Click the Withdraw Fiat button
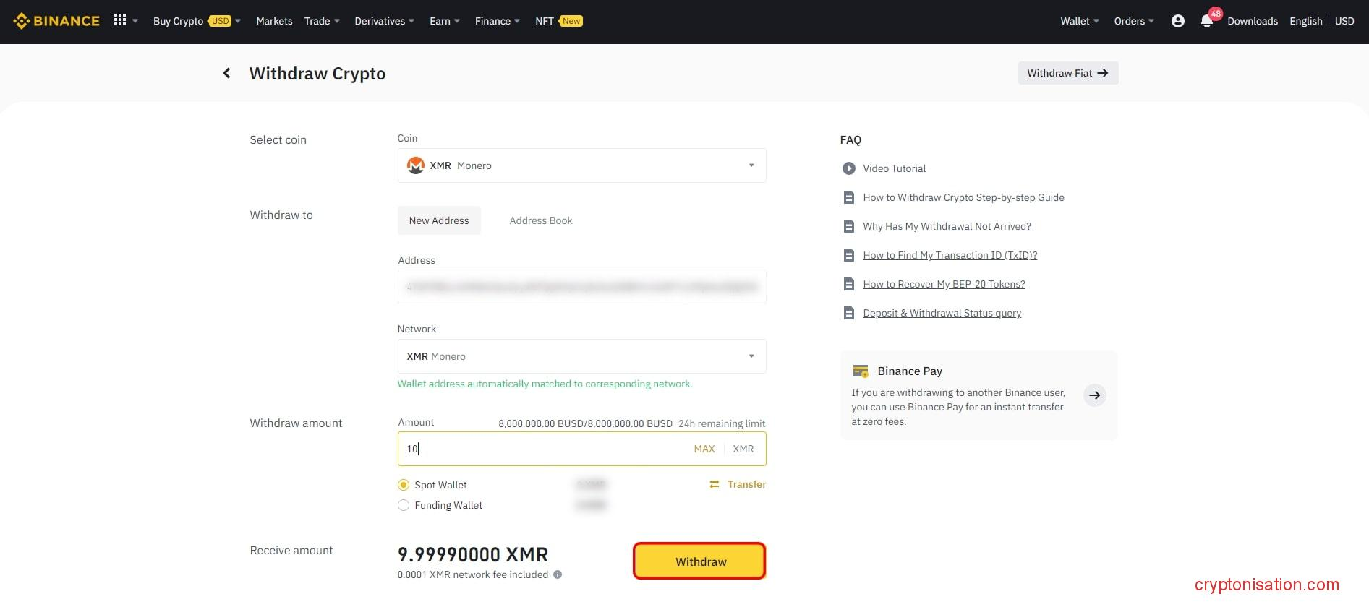 (1067, 73)
